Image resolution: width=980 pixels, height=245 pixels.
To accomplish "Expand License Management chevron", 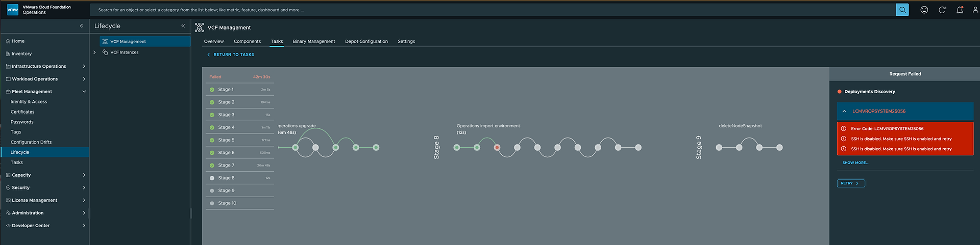I will pyautogui.click(x=84, y=200).
